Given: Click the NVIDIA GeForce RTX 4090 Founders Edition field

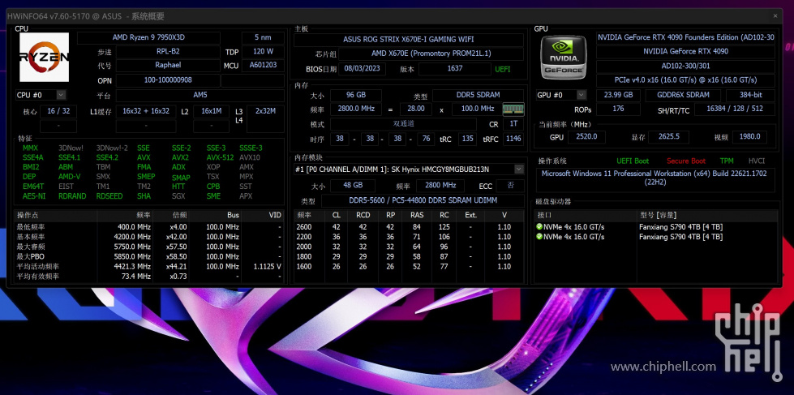Looking at the screenshot, I should (x=685, y=37).
